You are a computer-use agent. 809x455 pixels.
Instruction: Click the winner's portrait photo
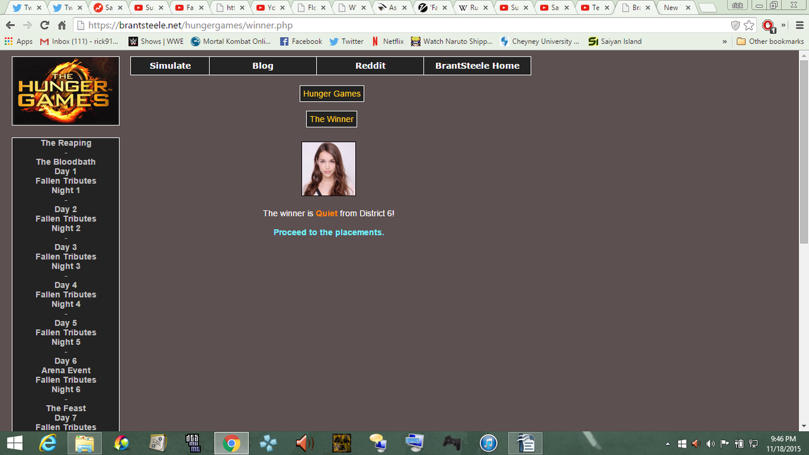328,169
